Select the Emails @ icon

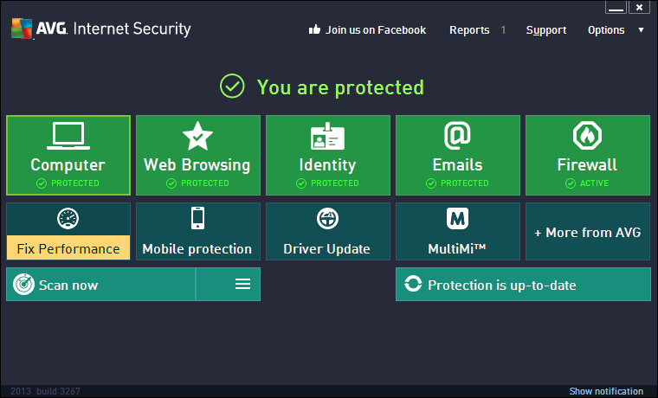457,136
